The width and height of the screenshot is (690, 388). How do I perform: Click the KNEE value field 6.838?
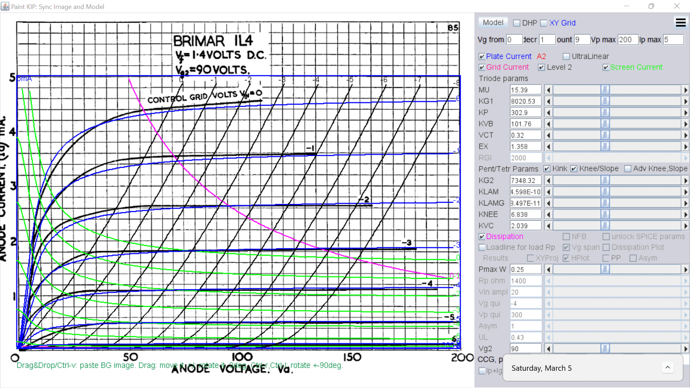coord(526,214)
